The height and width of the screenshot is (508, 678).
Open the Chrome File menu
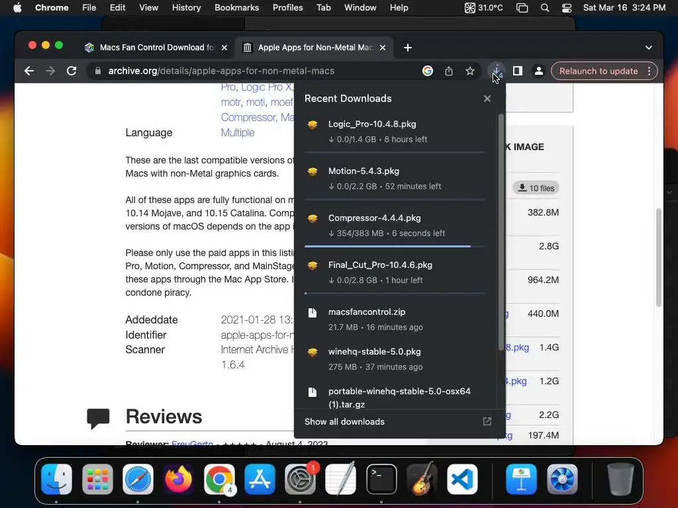click(x=89, y=8)
